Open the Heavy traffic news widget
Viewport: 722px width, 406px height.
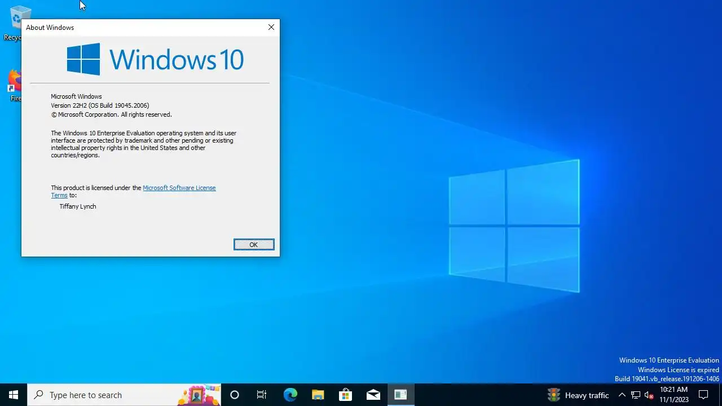coord(578,395)
